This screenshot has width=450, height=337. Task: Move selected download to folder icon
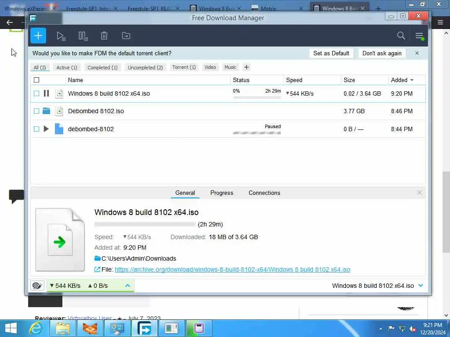(x=126, y=36)
